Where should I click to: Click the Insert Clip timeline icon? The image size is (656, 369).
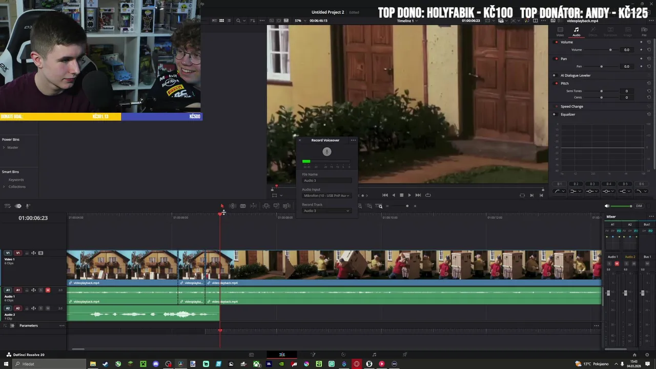click(266, 206)
